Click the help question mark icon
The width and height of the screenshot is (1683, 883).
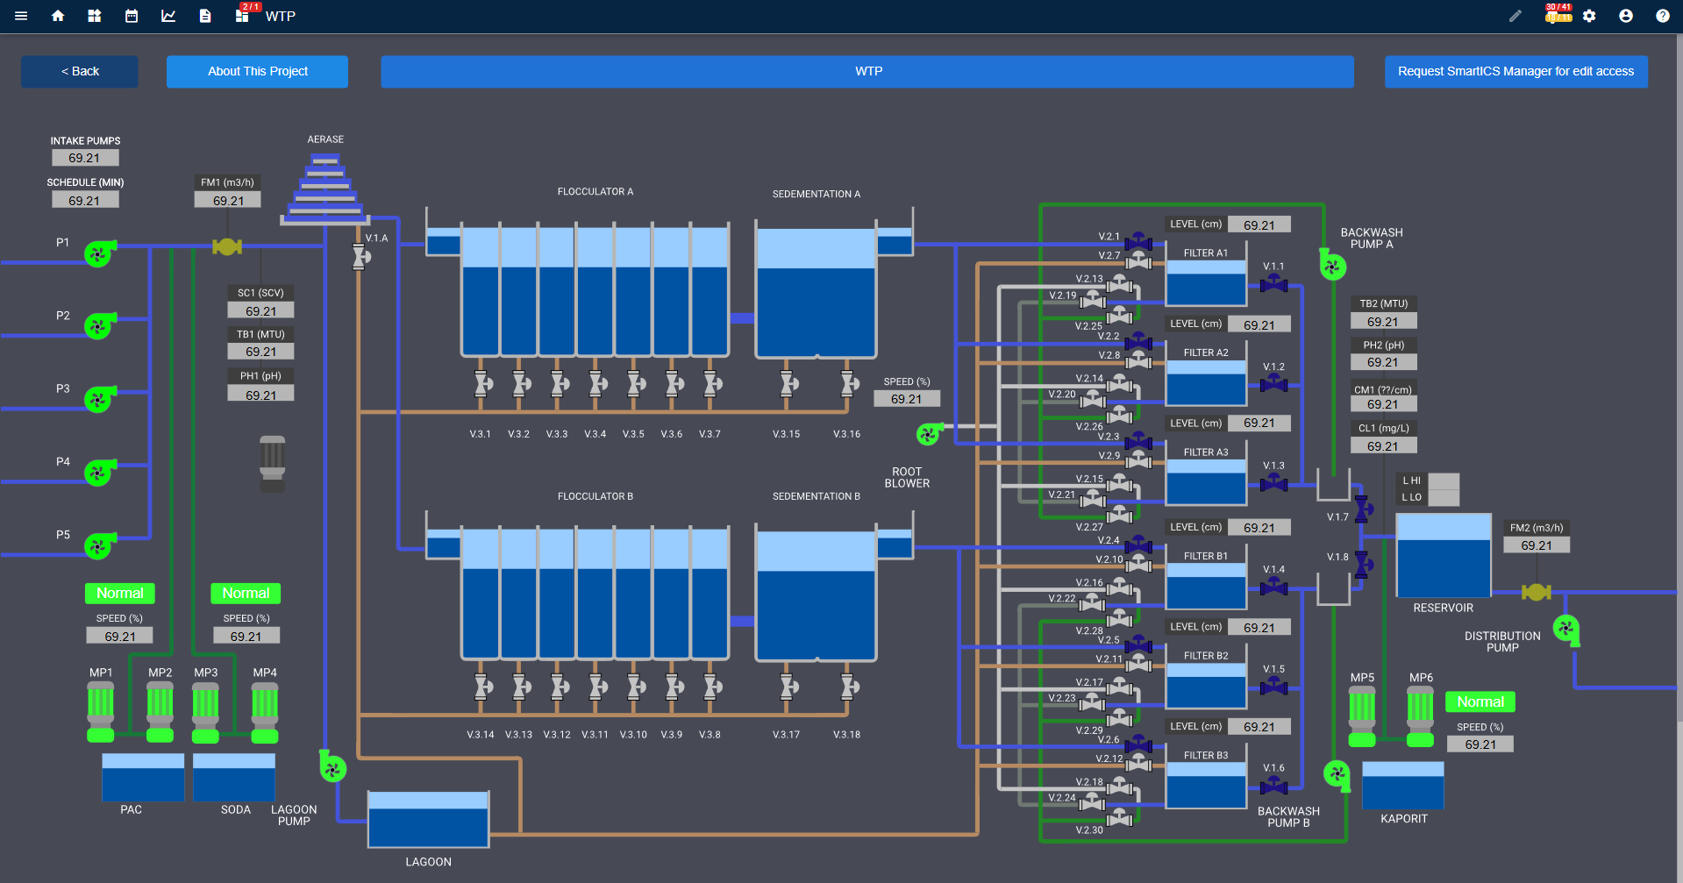click(1663, 16)
